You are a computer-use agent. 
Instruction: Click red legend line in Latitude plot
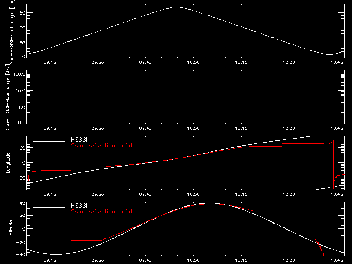[49, 213]
